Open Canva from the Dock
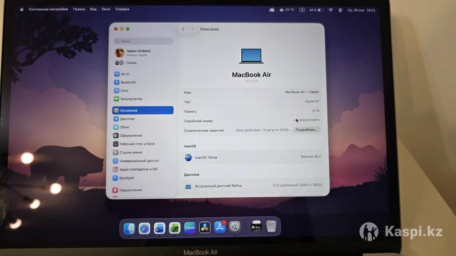Image resolution: width=456 pixels, height=256 pixels. click(x=190, y=228)
